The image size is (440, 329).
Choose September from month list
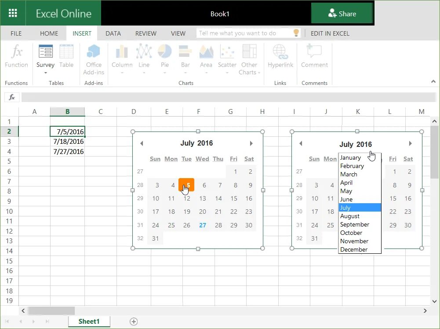(x=360, y=225)
